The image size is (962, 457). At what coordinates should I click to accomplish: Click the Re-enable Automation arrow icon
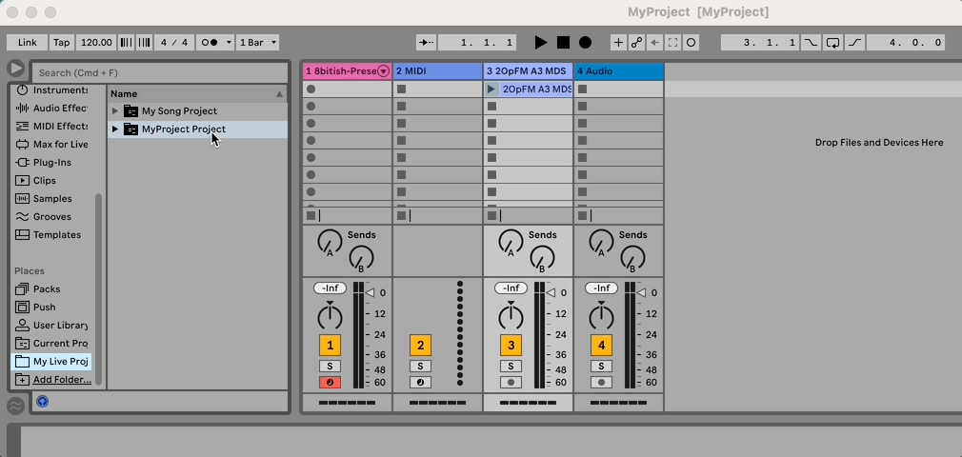tap(654, 42)
